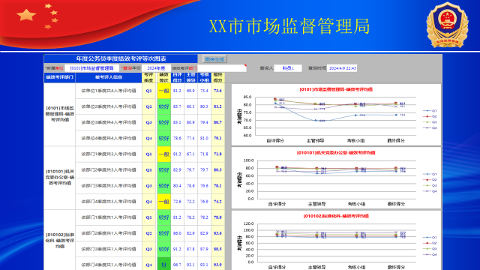Select the 被考评人信息 column header
This screenshot has height=270, width=480.
(x=109, y=77)
